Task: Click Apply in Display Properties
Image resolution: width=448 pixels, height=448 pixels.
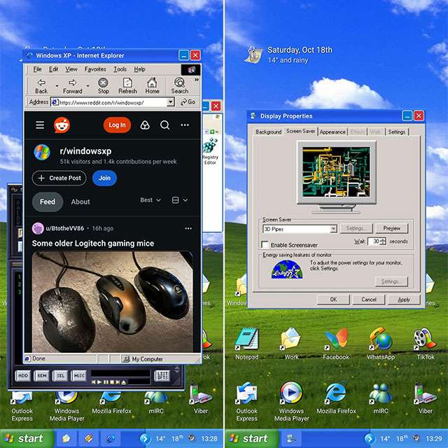Action: 404,300
